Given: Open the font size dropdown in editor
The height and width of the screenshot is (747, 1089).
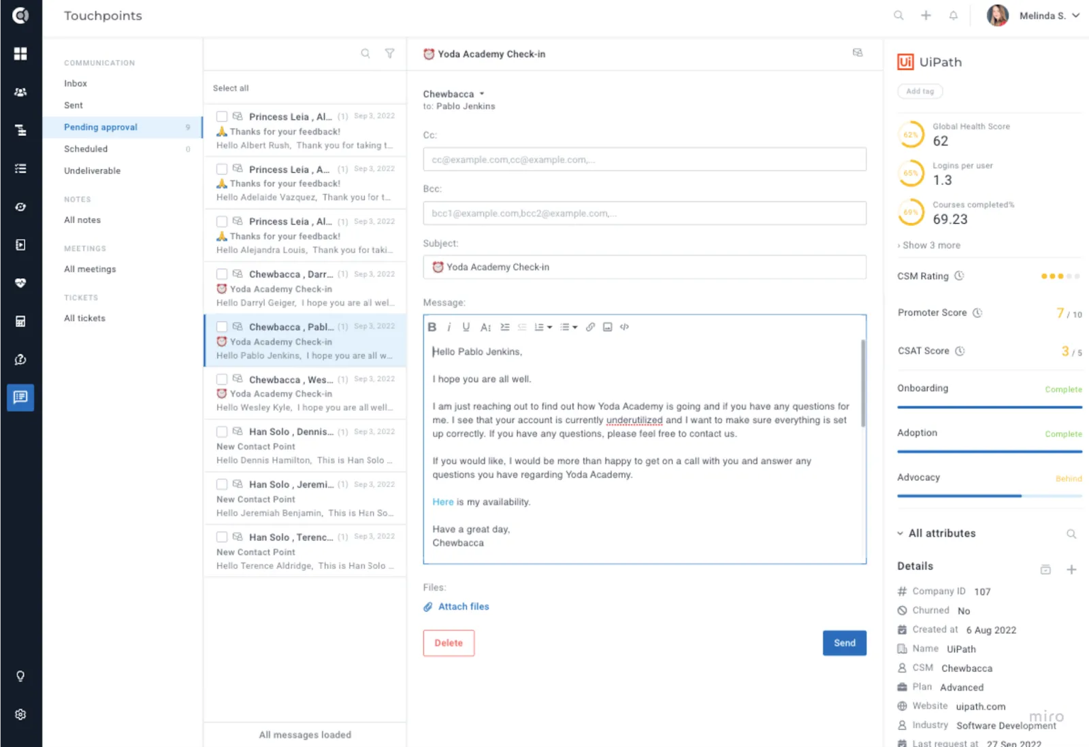Looking at the screenshot, I should pyautogui.click(x=485, y=327).
